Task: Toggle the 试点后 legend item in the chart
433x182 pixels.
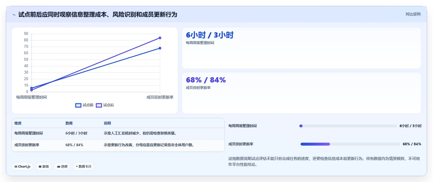Action: pos(105,105)
